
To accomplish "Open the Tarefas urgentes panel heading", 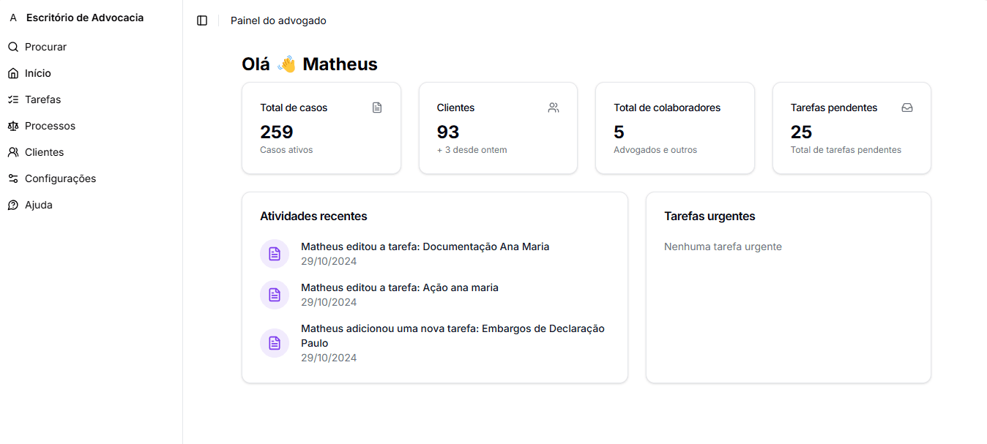I will point(709,216).
